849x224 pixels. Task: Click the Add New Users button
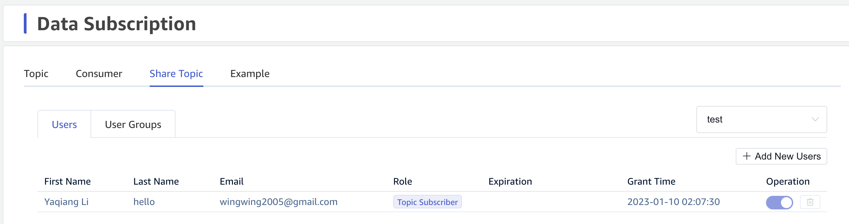click(781, 156)
